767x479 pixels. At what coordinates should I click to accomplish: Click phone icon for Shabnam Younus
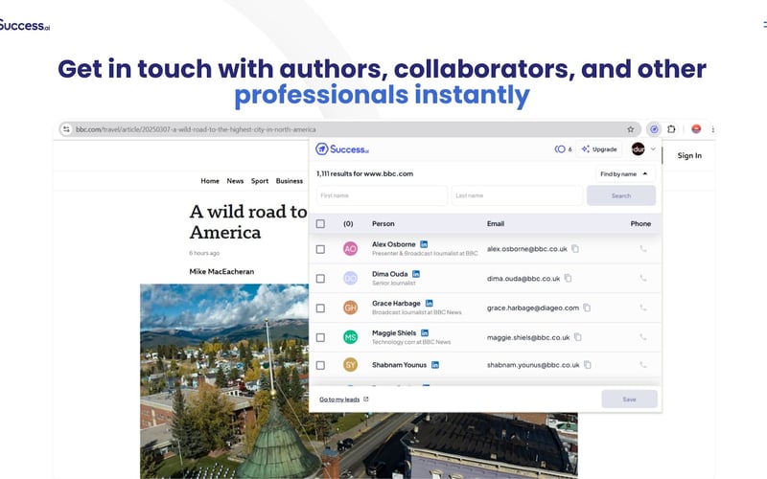(643, 365)
